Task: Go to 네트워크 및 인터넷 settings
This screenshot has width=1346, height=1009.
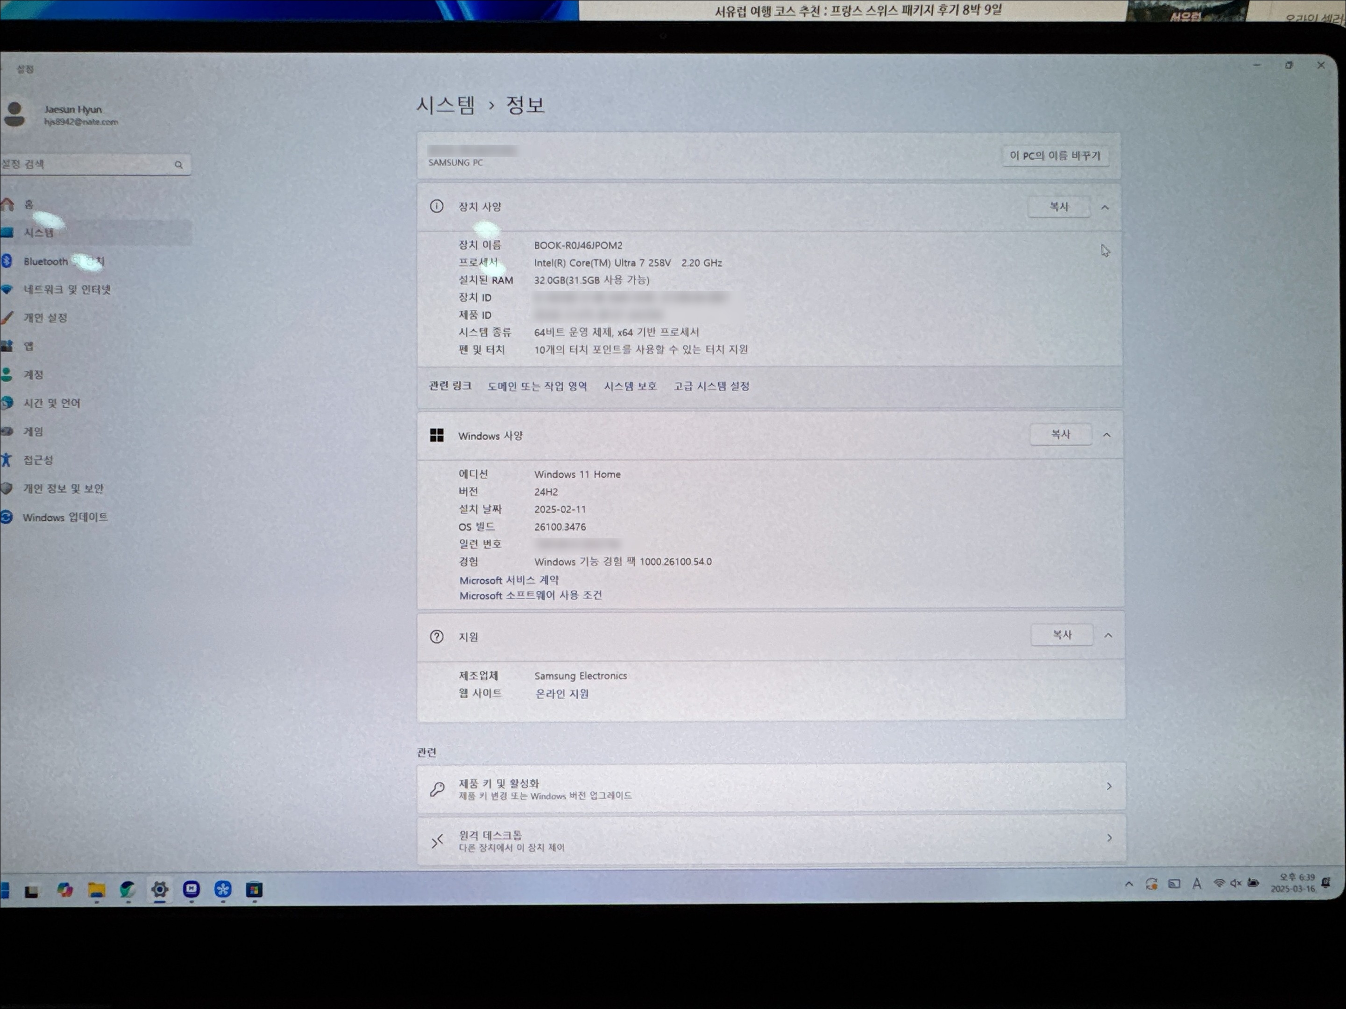Action: point(67,289)
